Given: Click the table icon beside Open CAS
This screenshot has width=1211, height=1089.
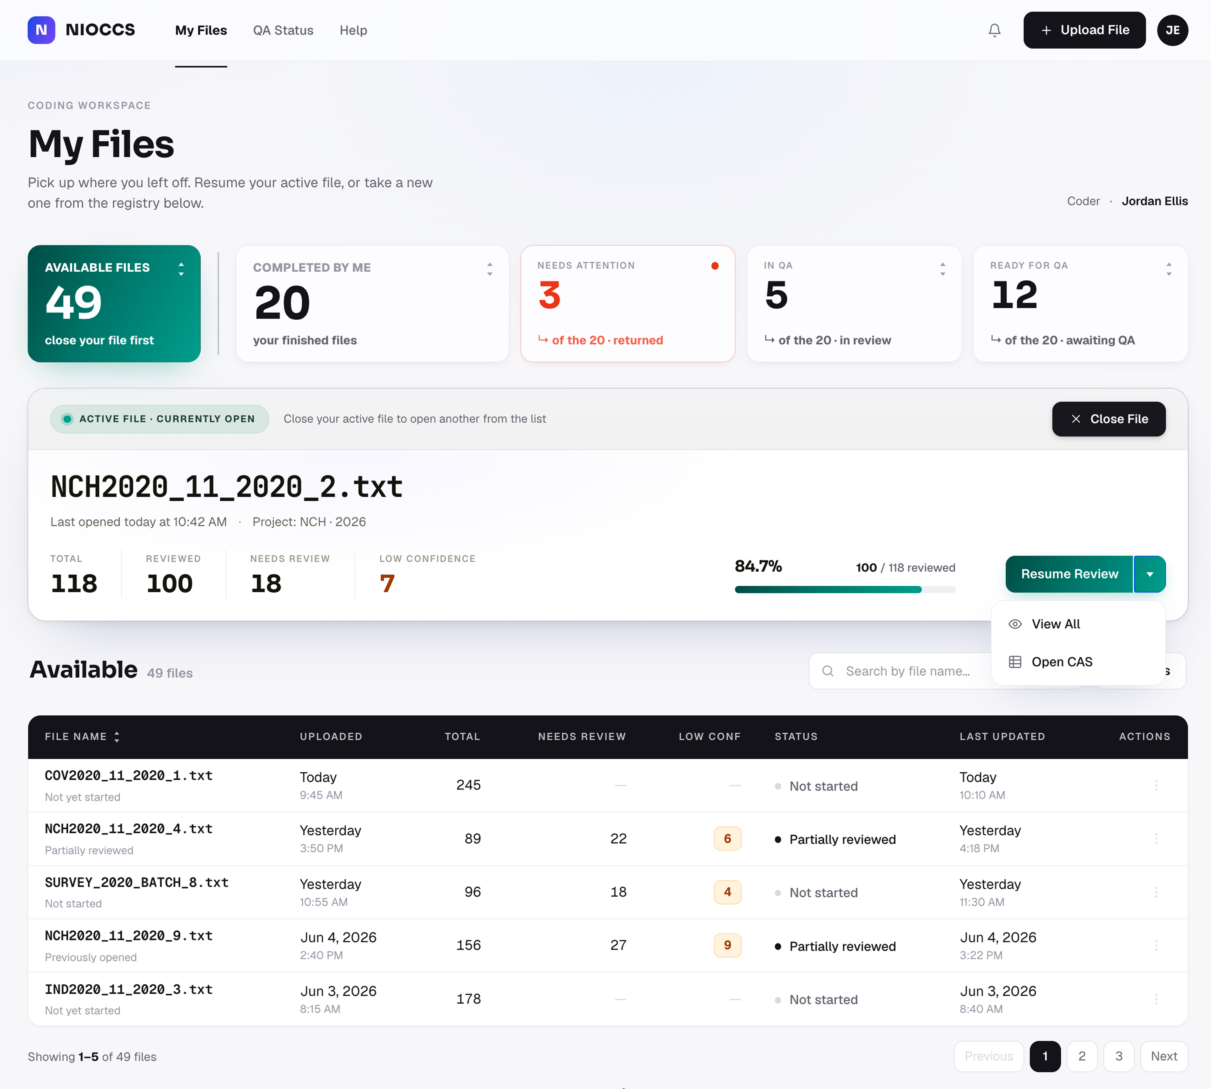Looking at the screenshot, I should [1015, 662].
